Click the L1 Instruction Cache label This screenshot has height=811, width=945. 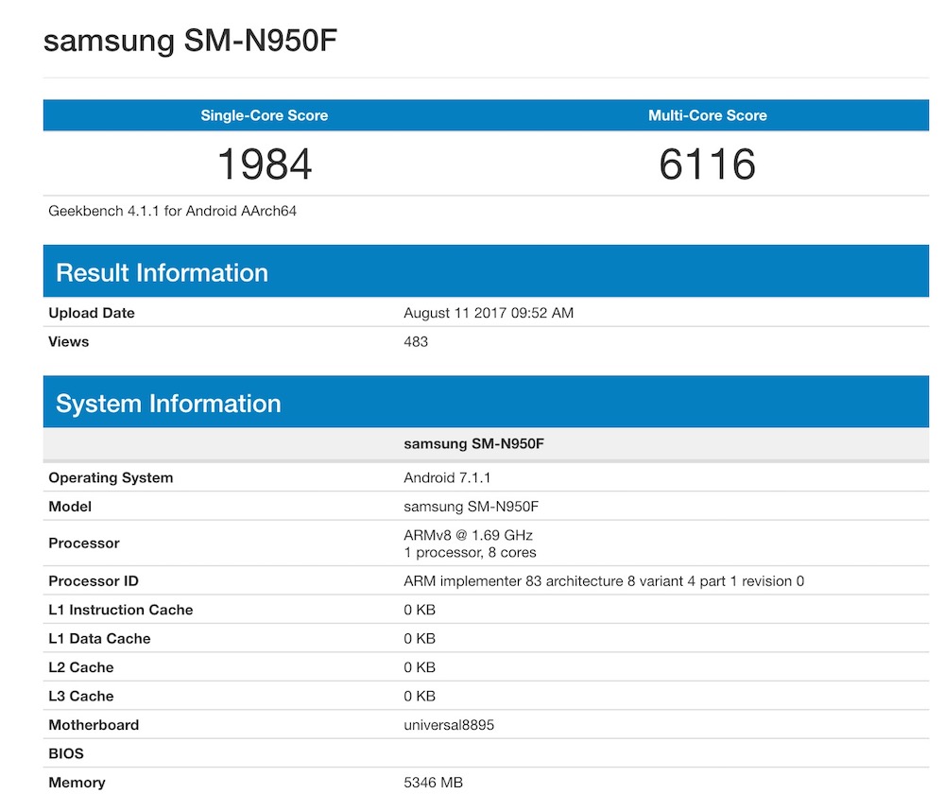click(x=121, y=610)
